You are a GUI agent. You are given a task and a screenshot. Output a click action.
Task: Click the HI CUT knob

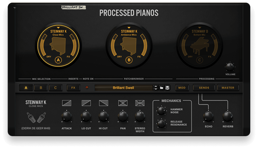coord(103,116)
